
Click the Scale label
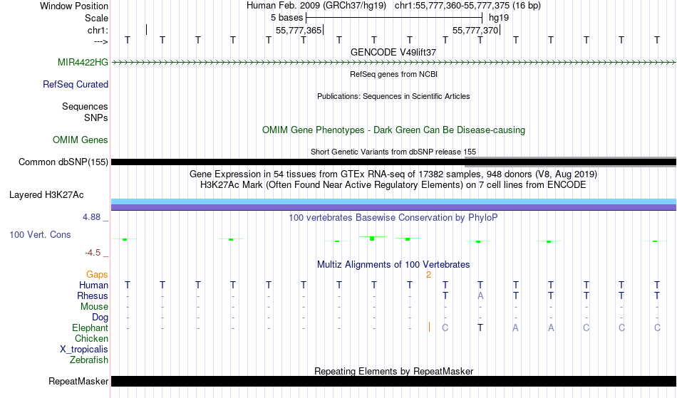point(96,18)
